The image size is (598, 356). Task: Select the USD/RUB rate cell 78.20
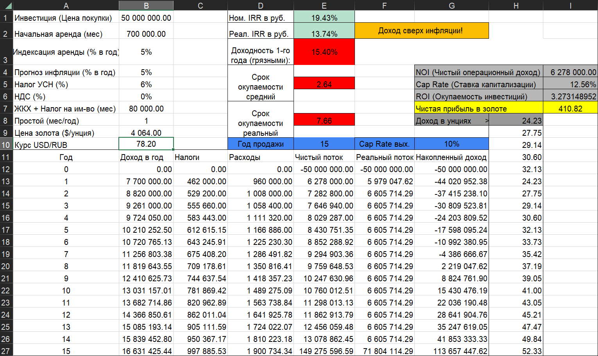click(x=146, y=144)
